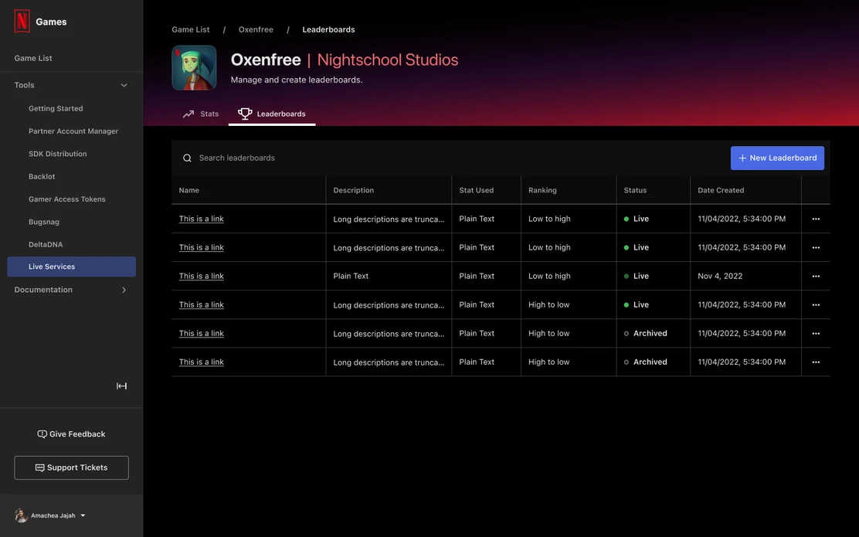Select Live Services in sidebar
The width and height of the screenshot is (859, 537).
[71, 267]
